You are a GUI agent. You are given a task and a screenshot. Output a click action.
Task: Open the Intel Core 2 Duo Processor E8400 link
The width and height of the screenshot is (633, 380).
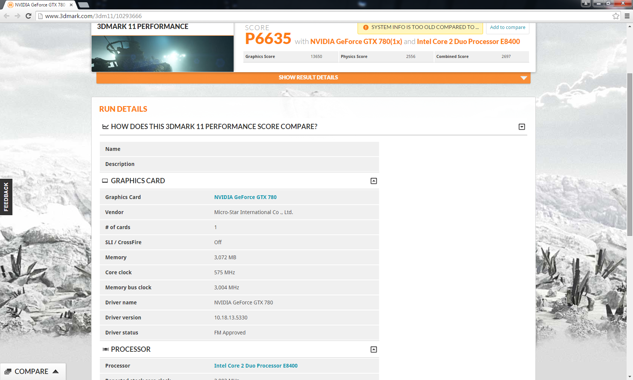point(256,366)
